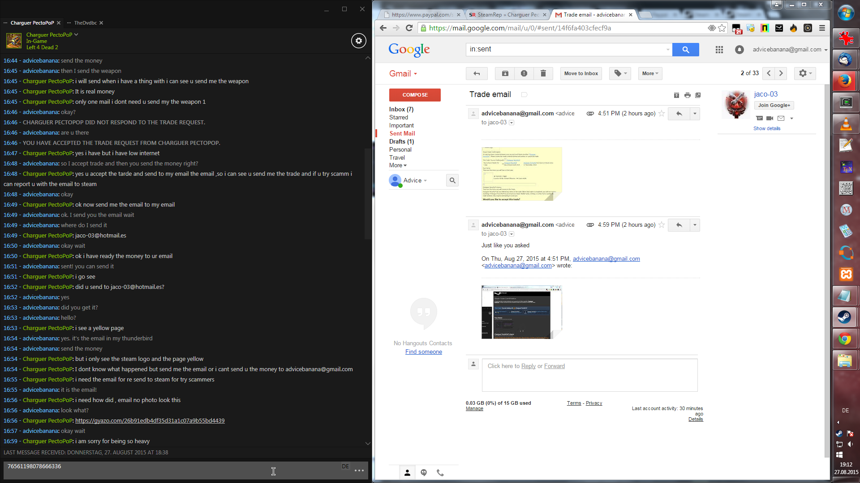Star the 4:51 PM message
The height and width of the screenshot is (483, 860).
coord(662,114)
